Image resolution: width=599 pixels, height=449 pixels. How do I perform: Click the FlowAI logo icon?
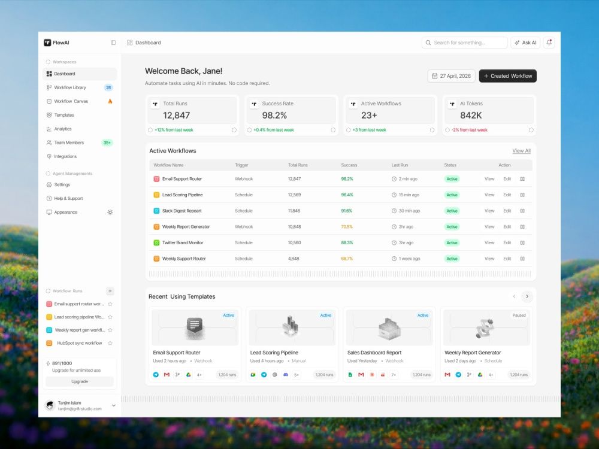47,43
